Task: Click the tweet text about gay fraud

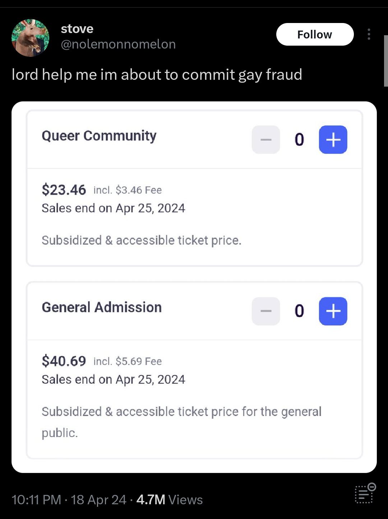Action: tap(157, 75)
